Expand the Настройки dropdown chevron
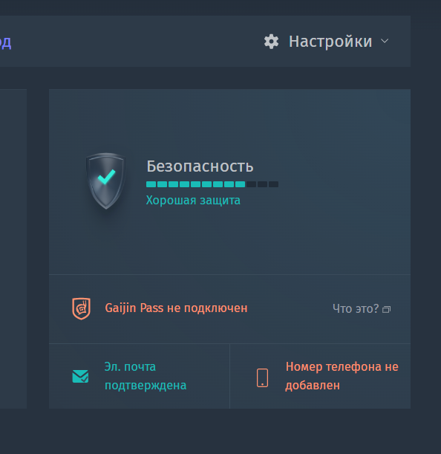This screenshot has height=454, width=441. pyautogui.click(x=385, y=41)
